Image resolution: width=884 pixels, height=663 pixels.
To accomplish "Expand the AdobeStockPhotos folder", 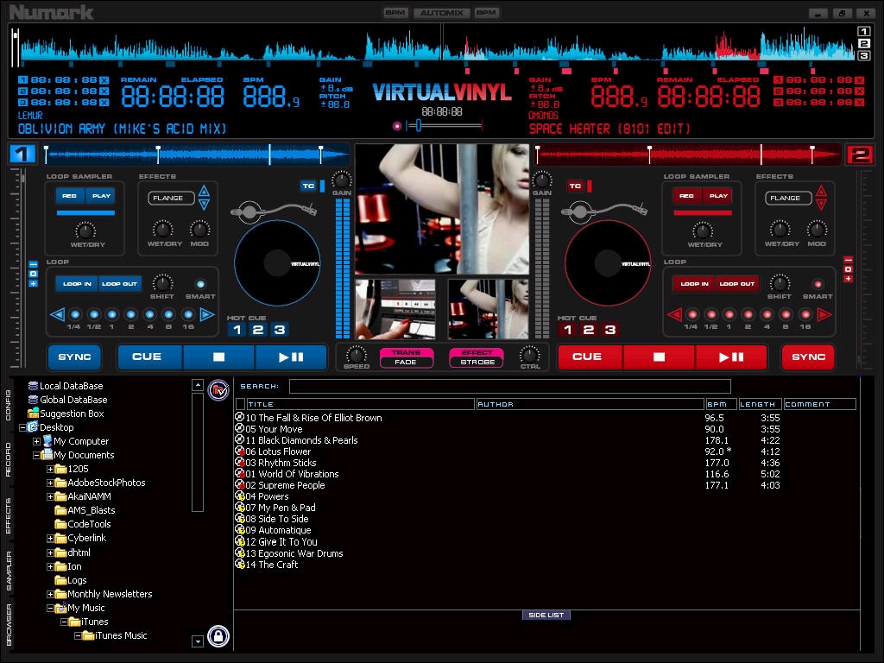I will [50, 483].
